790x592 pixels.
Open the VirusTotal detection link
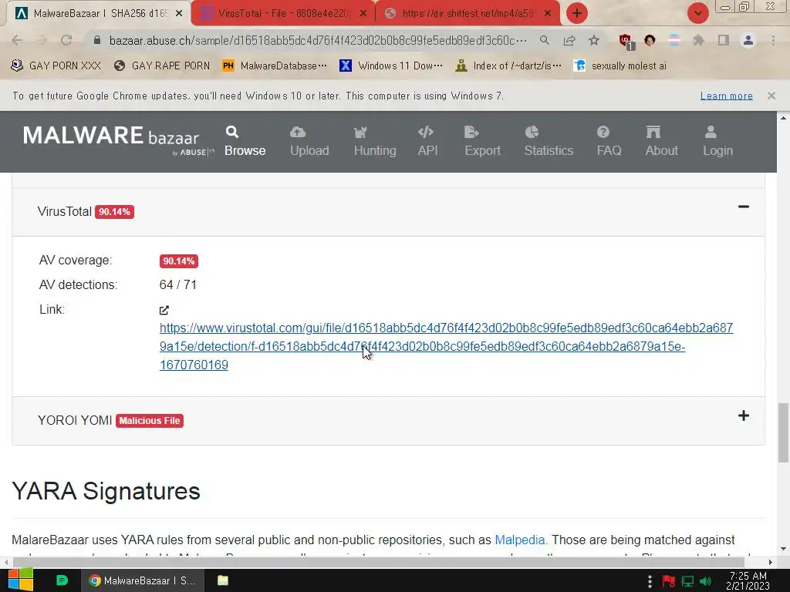click(446, 346)
